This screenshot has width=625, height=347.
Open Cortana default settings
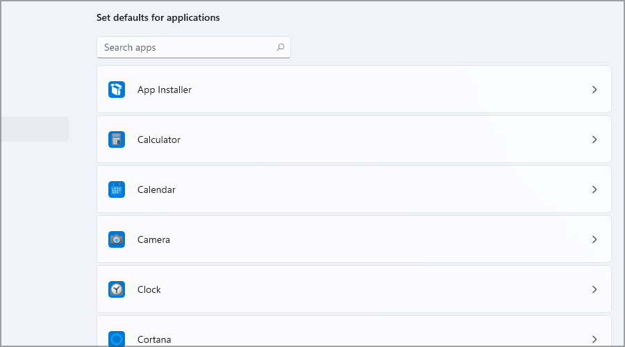click(x=354, y=331)
